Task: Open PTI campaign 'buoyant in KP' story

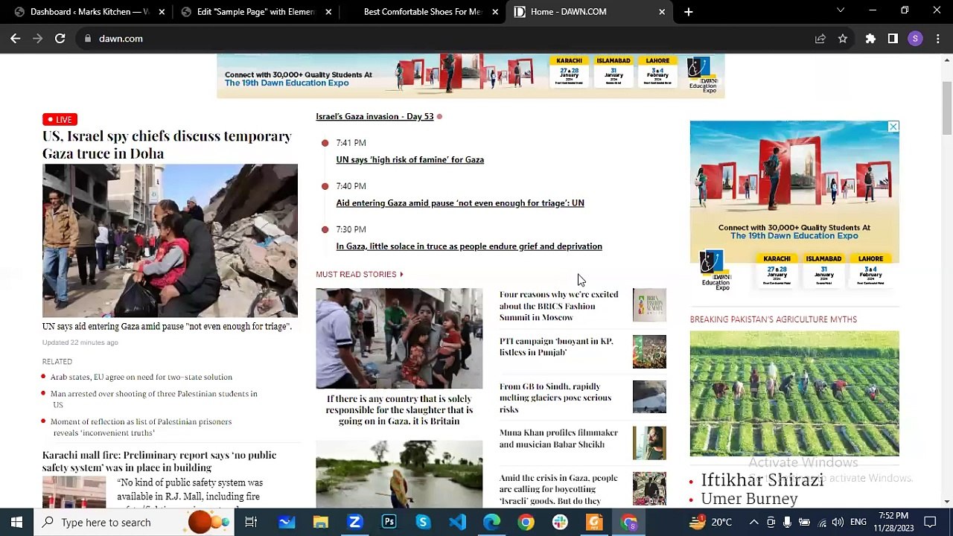Action: (556, 347)
